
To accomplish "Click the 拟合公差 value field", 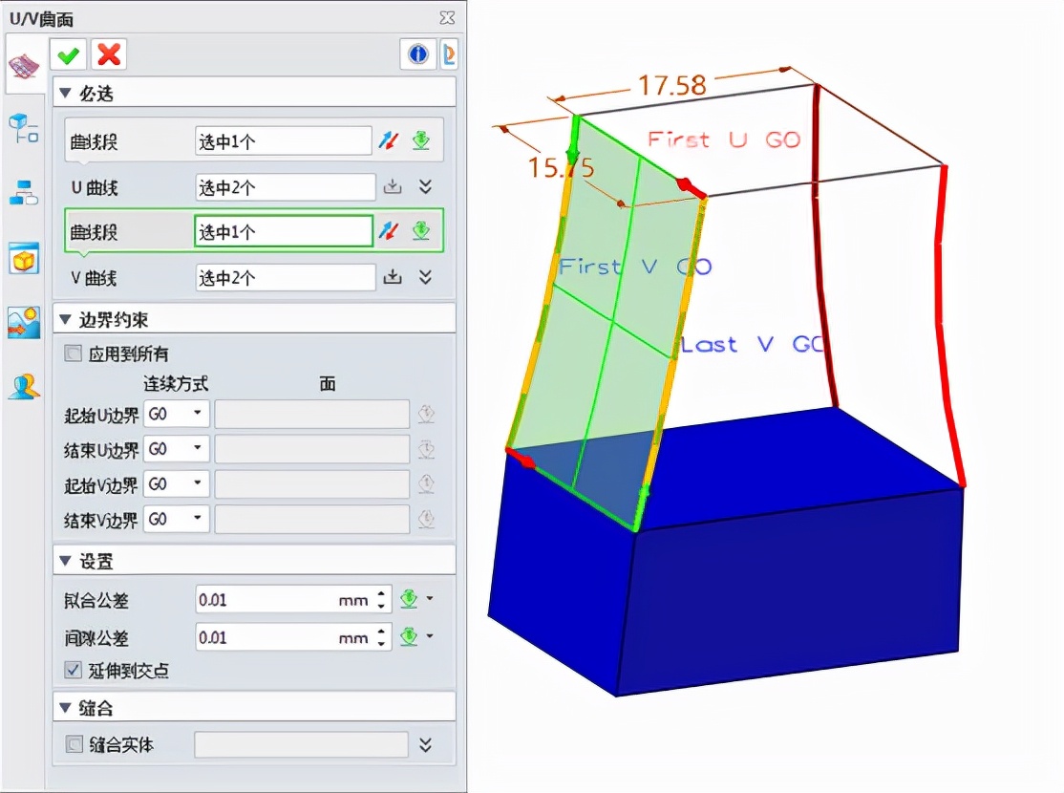I will (285, 599).
